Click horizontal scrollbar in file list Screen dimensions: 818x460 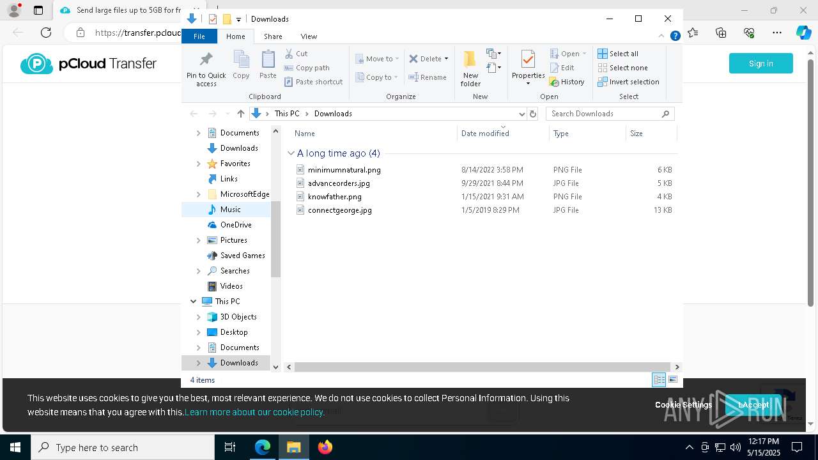click(481, 367)
